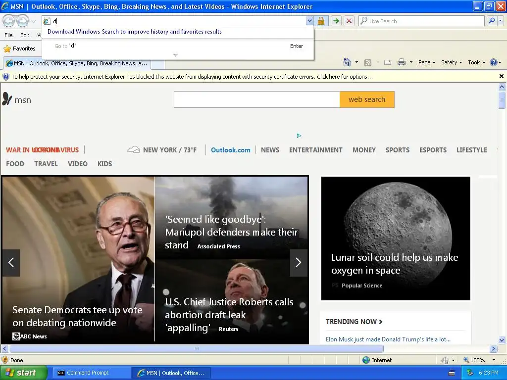Click the Print icon
507x380 pixels.
401,62
